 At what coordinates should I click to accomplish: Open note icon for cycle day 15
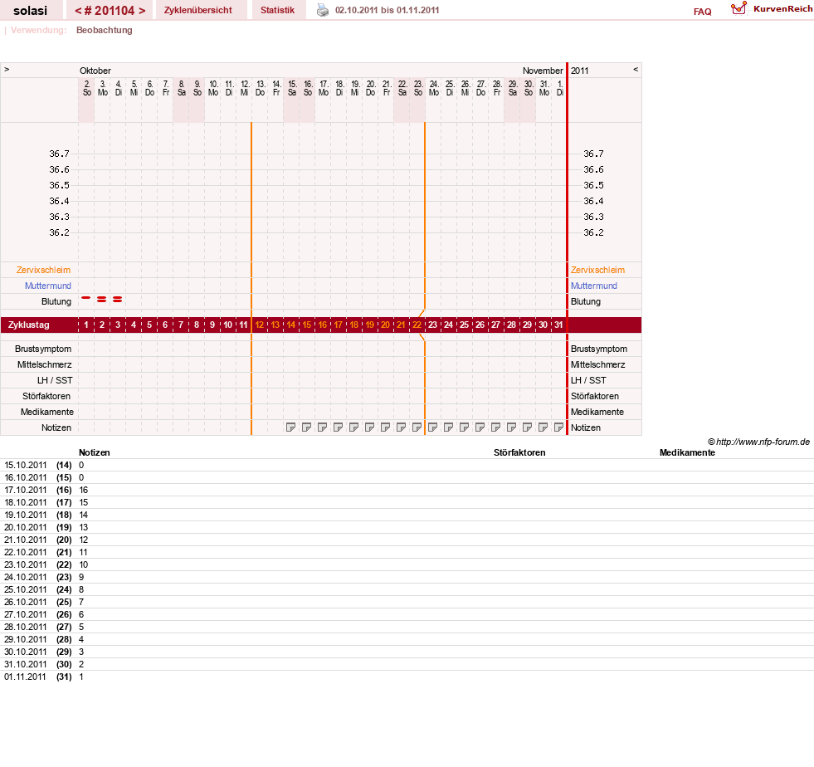pyautogui.click(x=306, y=427)
